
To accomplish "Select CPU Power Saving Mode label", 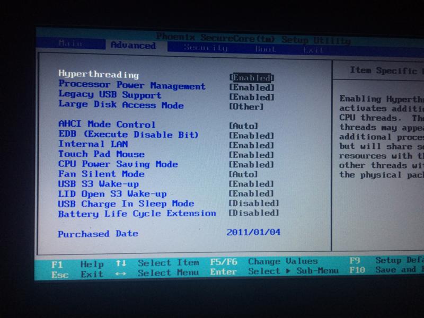I will [x=118, y=164].
